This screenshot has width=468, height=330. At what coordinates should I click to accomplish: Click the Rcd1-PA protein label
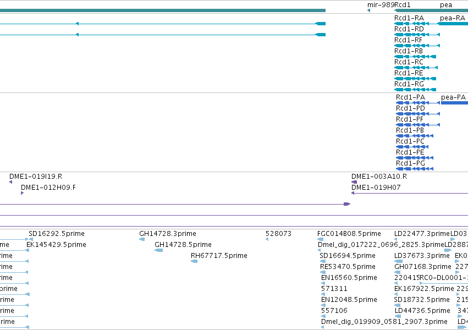click(410, 97)
